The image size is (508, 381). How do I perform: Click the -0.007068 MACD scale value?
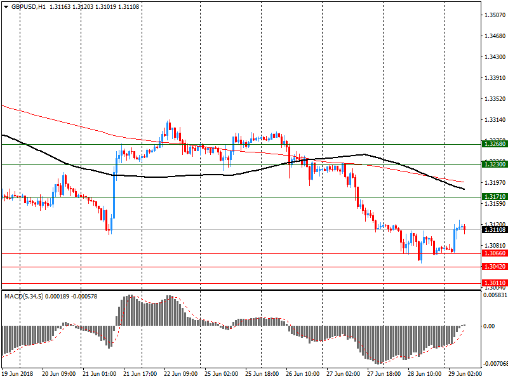pyautogui.click(x=495, y=364)
